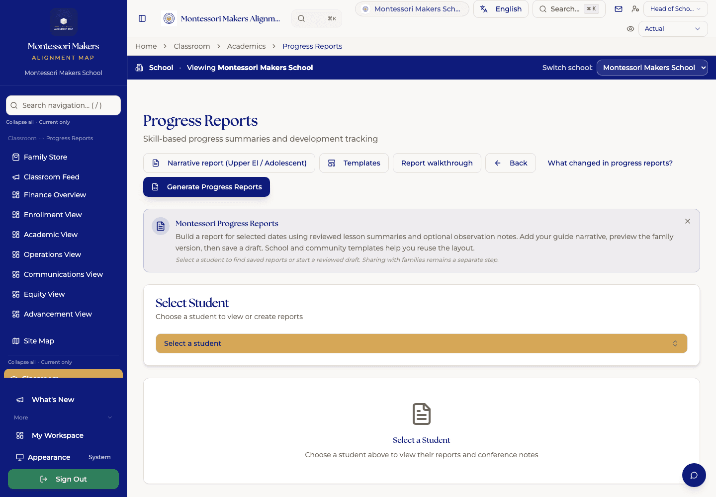Open the Switch school dropdown
This screenshot has height=497, width=716.
click(x=652, y=68)
